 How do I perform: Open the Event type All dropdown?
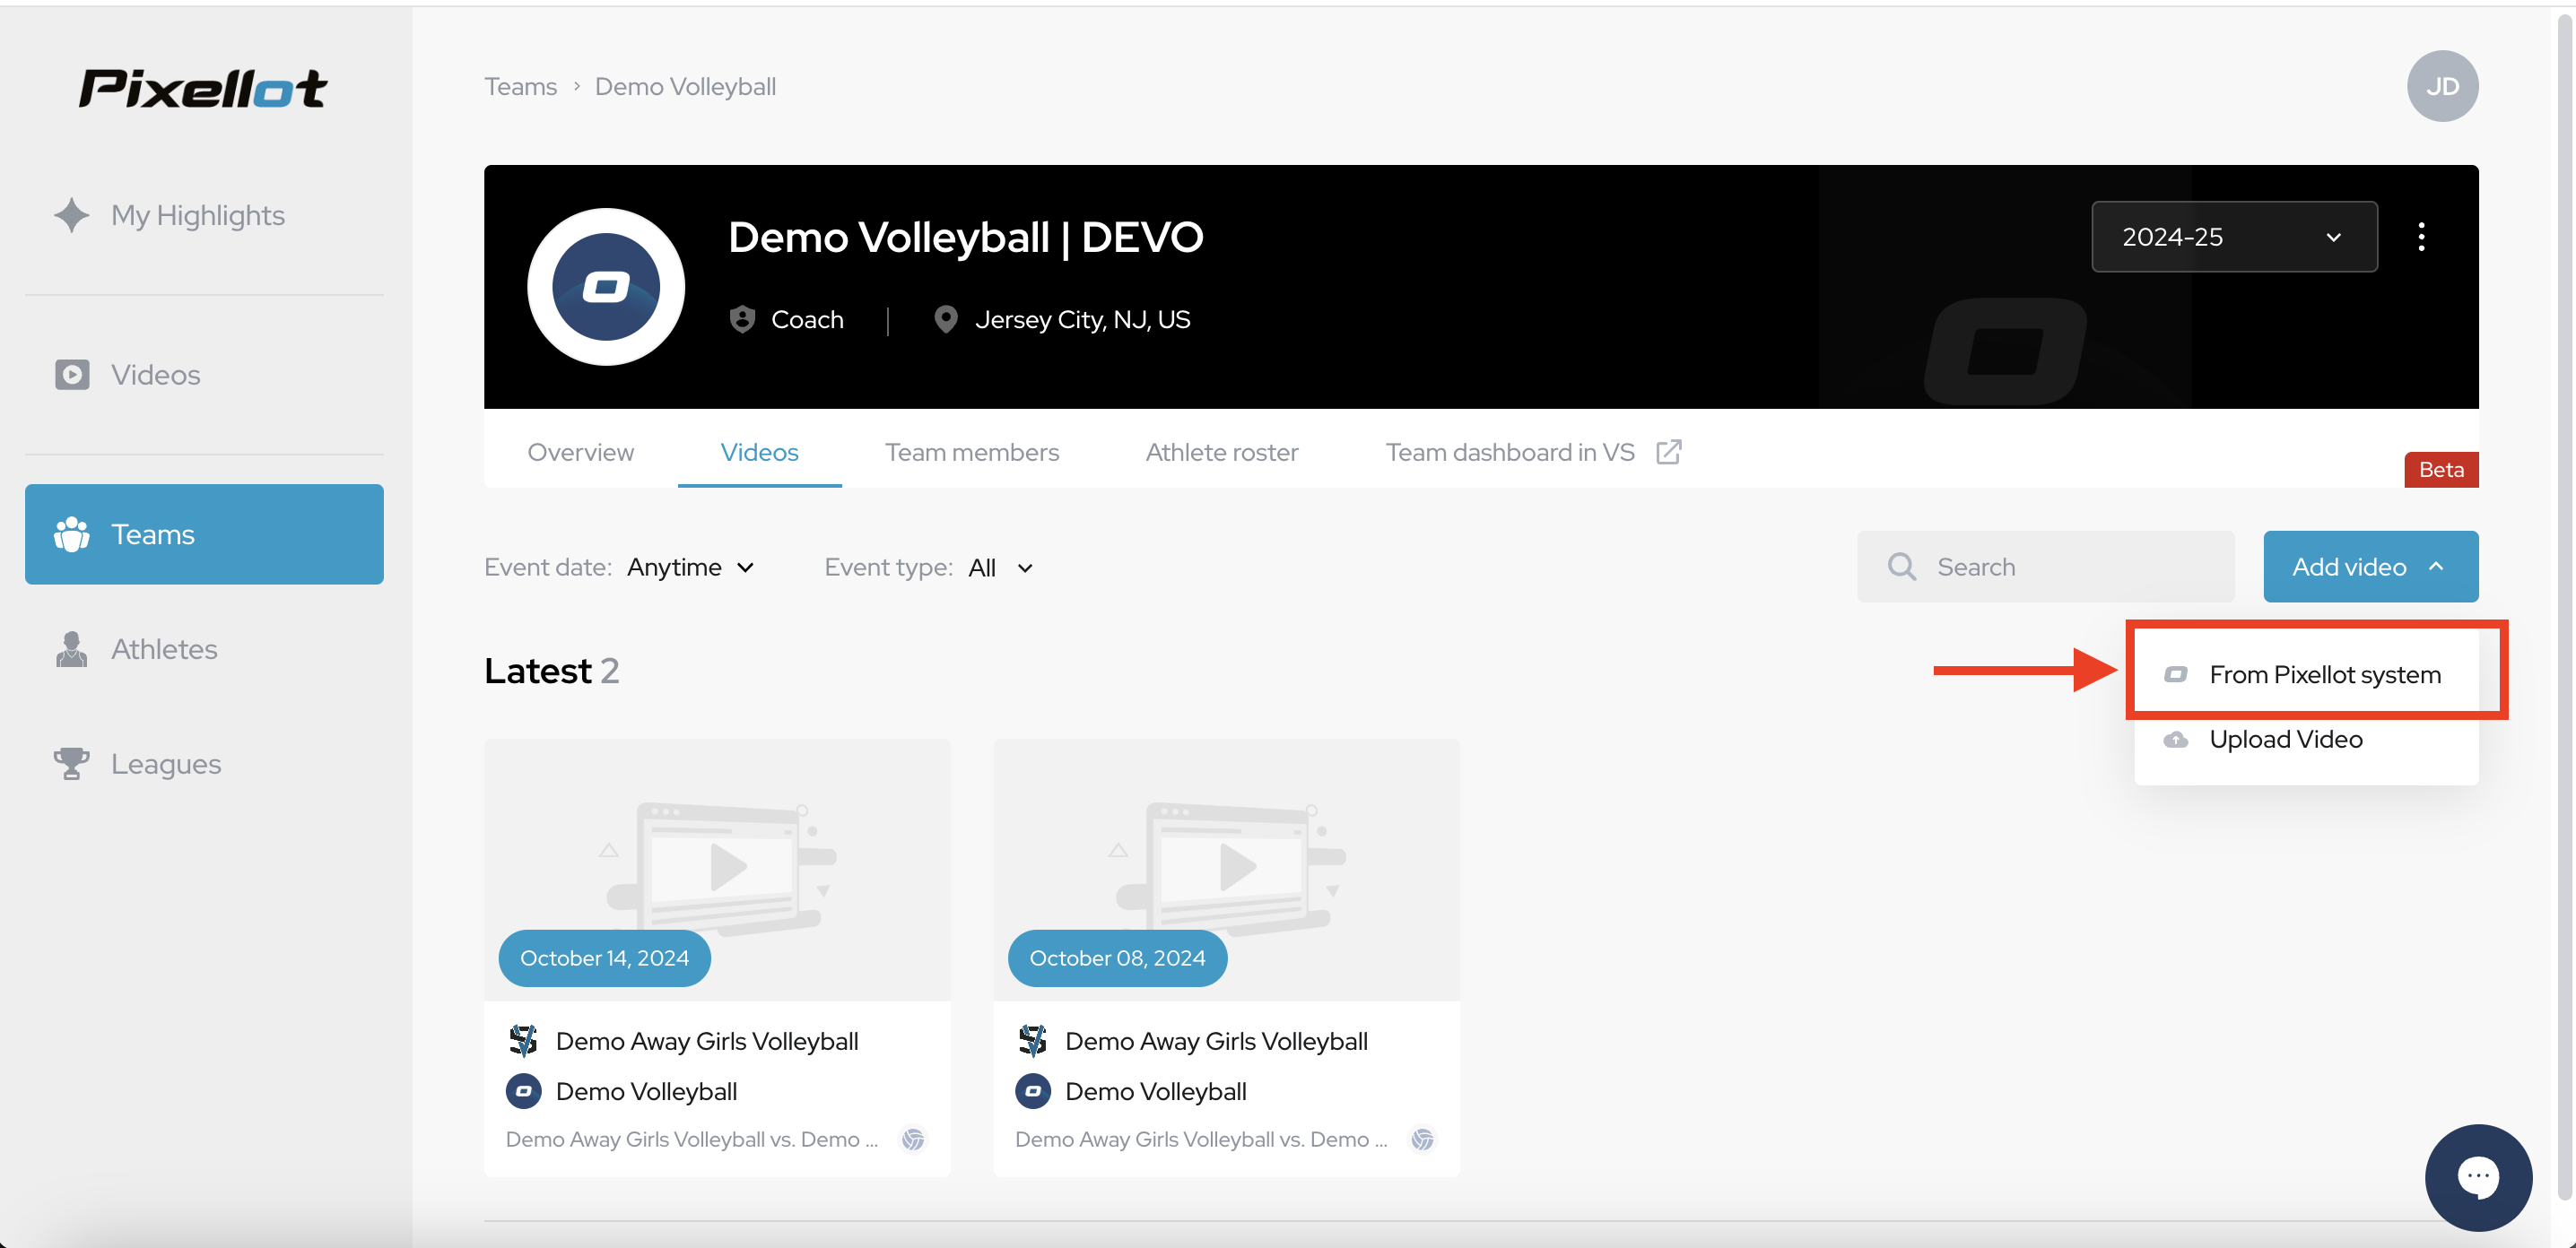pos(1000,568)
